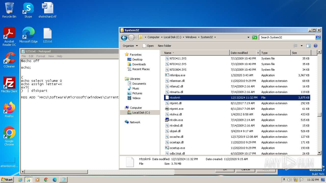The width and height of the screenshot is (326, 183).
Task: Select the ocsetup.exe file
Action: [177, 148]
